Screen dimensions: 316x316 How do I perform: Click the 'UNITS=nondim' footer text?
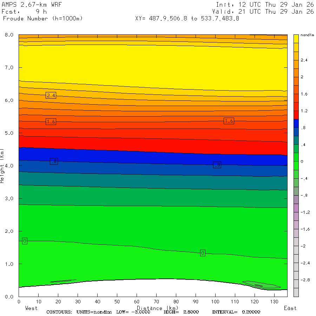tap(94, 312)
